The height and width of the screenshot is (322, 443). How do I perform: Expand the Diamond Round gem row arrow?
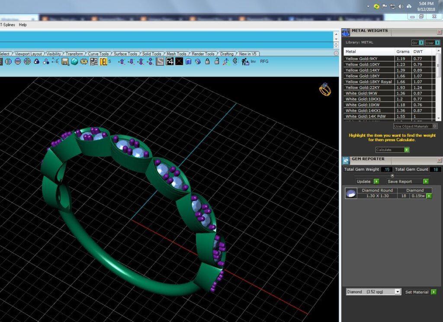click(429, 196)
